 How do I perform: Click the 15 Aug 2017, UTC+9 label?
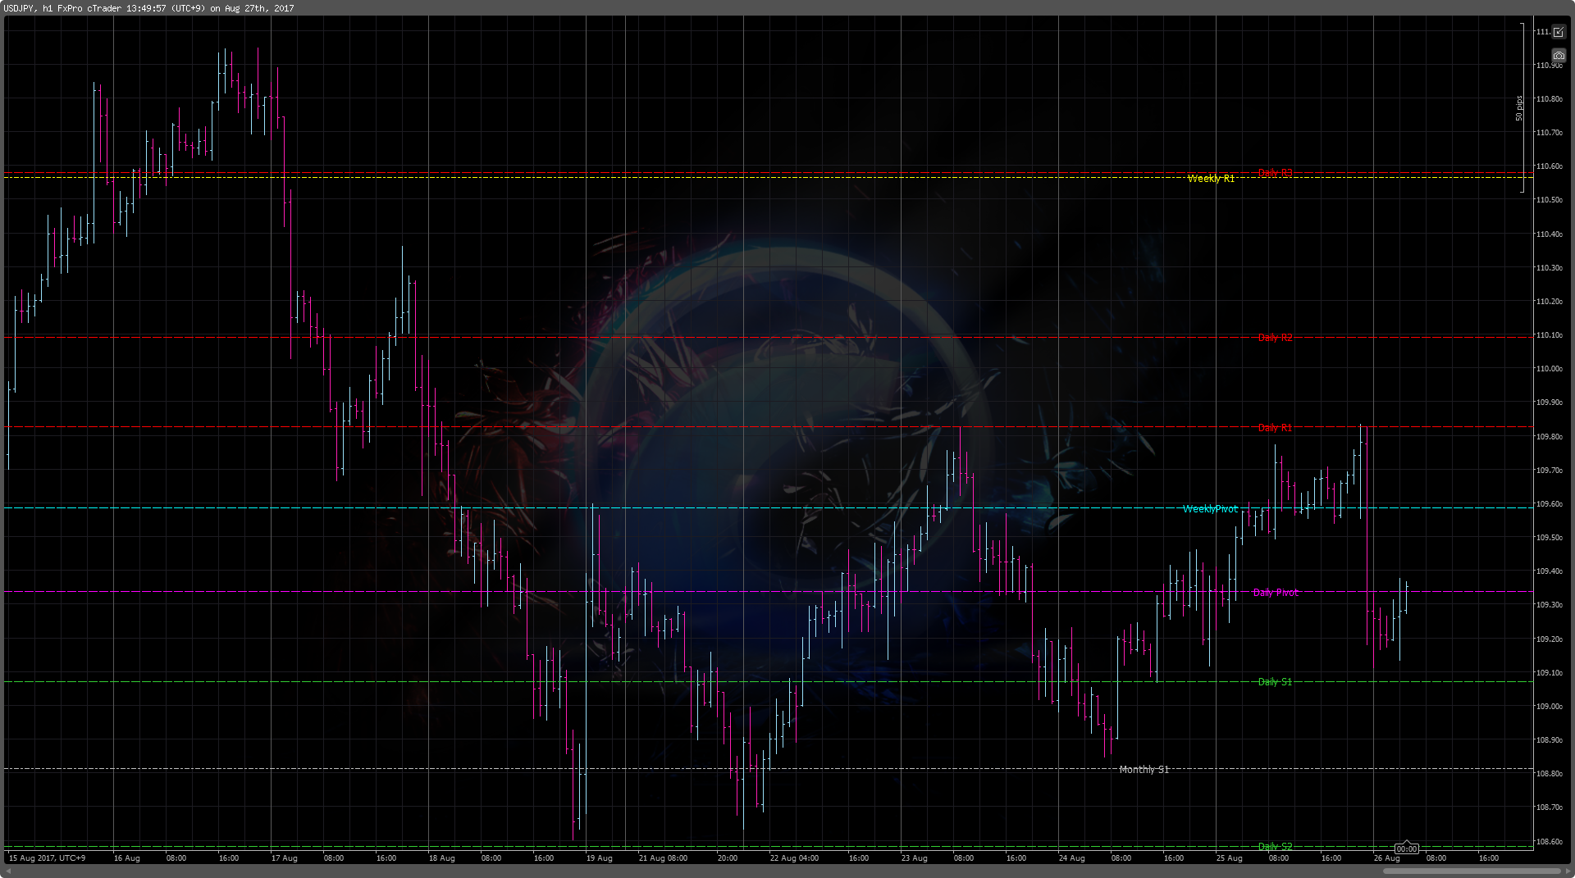(x=47, y=858)
